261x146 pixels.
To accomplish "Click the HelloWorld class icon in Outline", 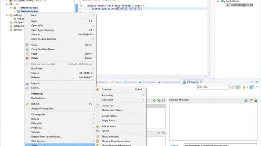I will pos(223,1).
